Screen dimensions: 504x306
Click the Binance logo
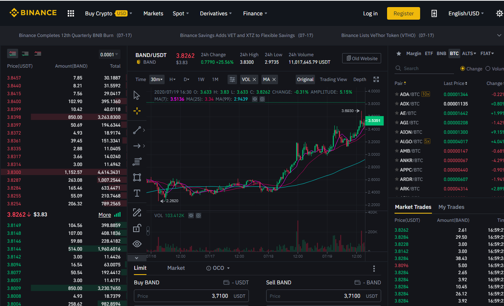pos(33,13)
